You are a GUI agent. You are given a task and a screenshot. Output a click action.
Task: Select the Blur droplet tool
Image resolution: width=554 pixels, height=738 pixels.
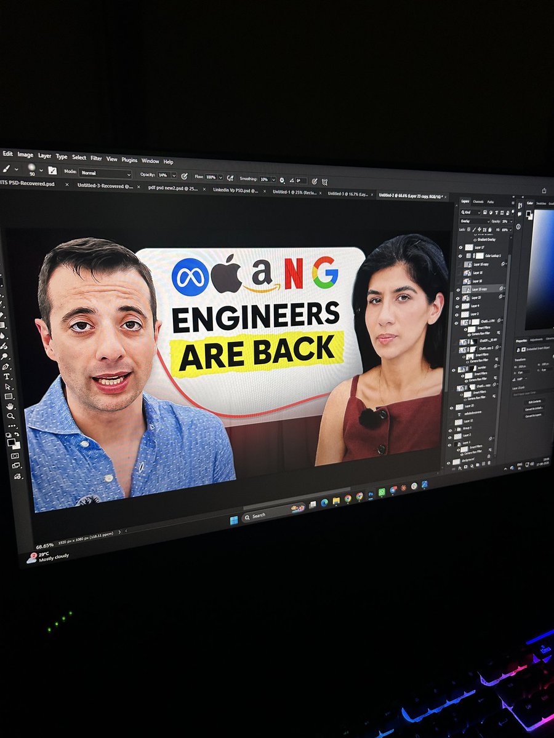click(2, 336)
